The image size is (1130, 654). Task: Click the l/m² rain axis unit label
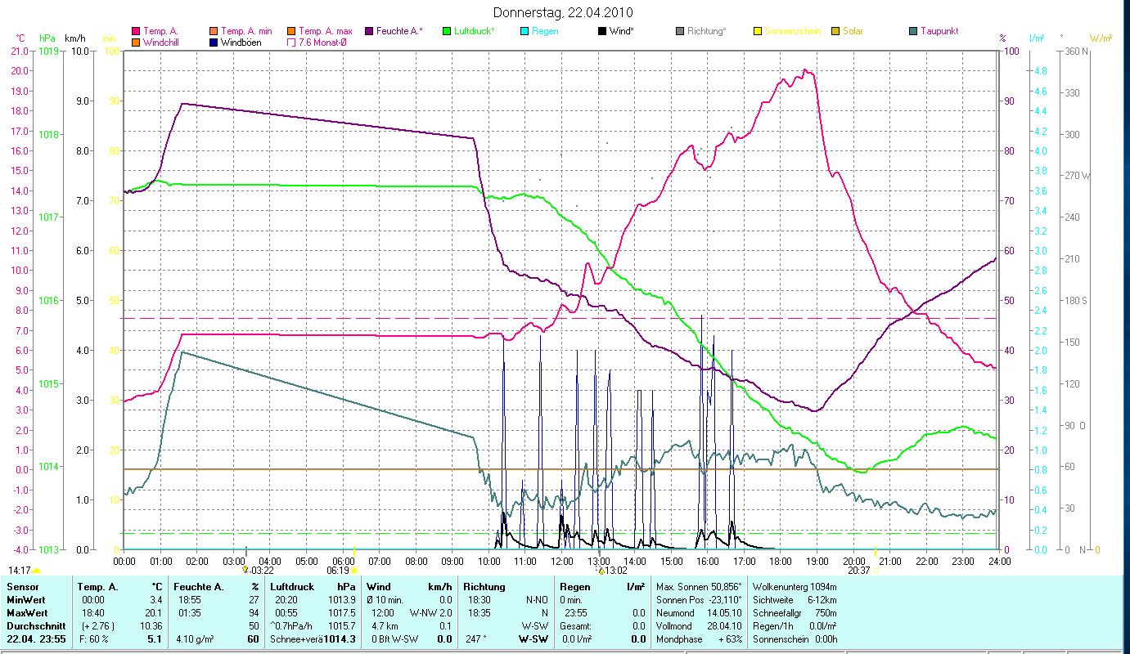point(1037,38)
